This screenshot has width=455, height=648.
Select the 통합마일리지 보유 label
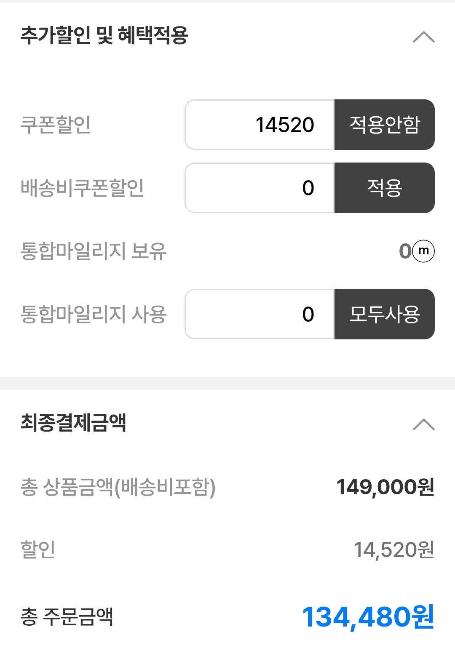pos(94,251)
